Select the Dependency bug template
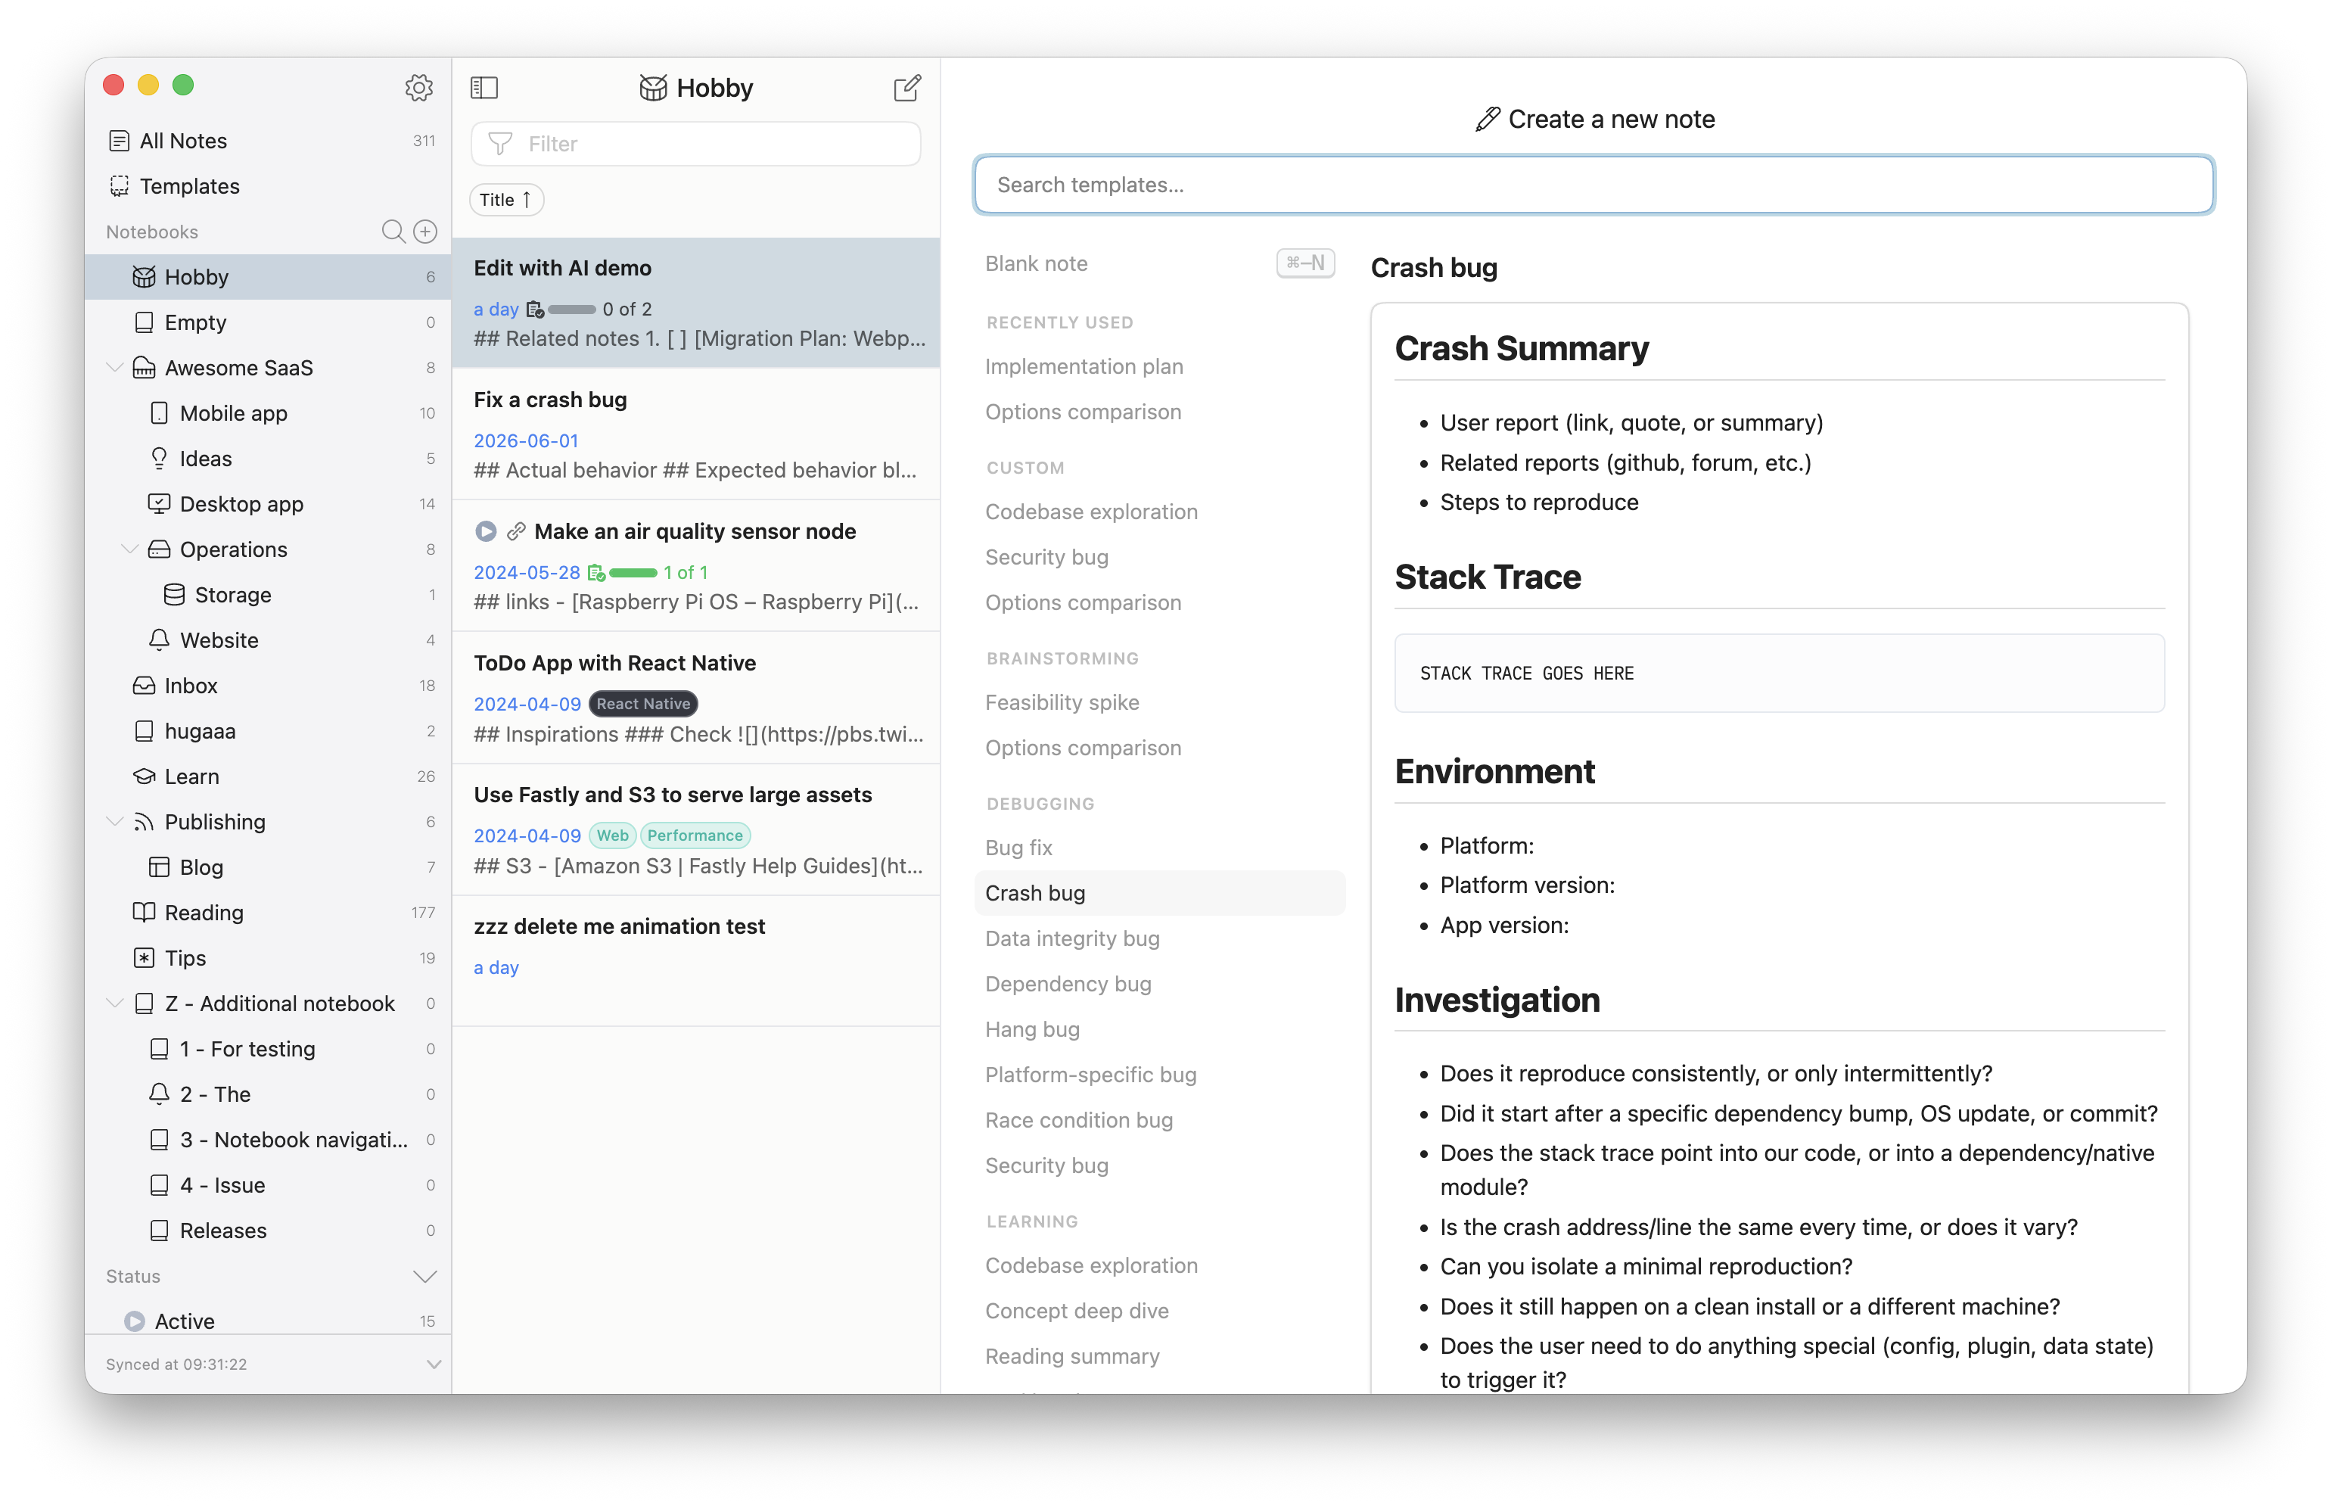 pos(1160,984)
